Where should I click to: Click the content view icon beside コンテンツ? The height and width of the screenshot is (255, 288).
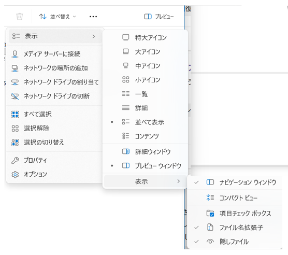pyautogui.click(x=126, y=136)
